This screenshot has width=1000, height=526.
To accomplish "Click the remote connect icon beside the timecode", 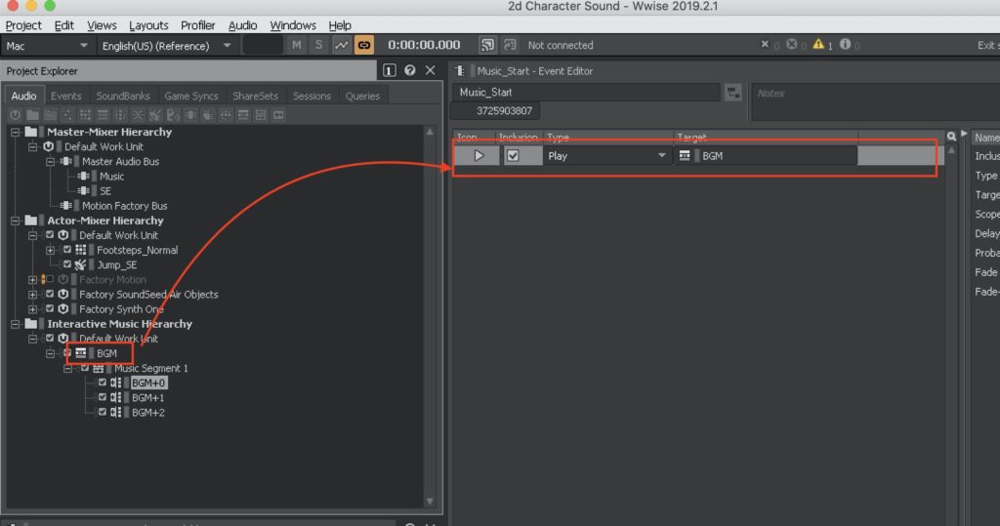I will (487, 45).
